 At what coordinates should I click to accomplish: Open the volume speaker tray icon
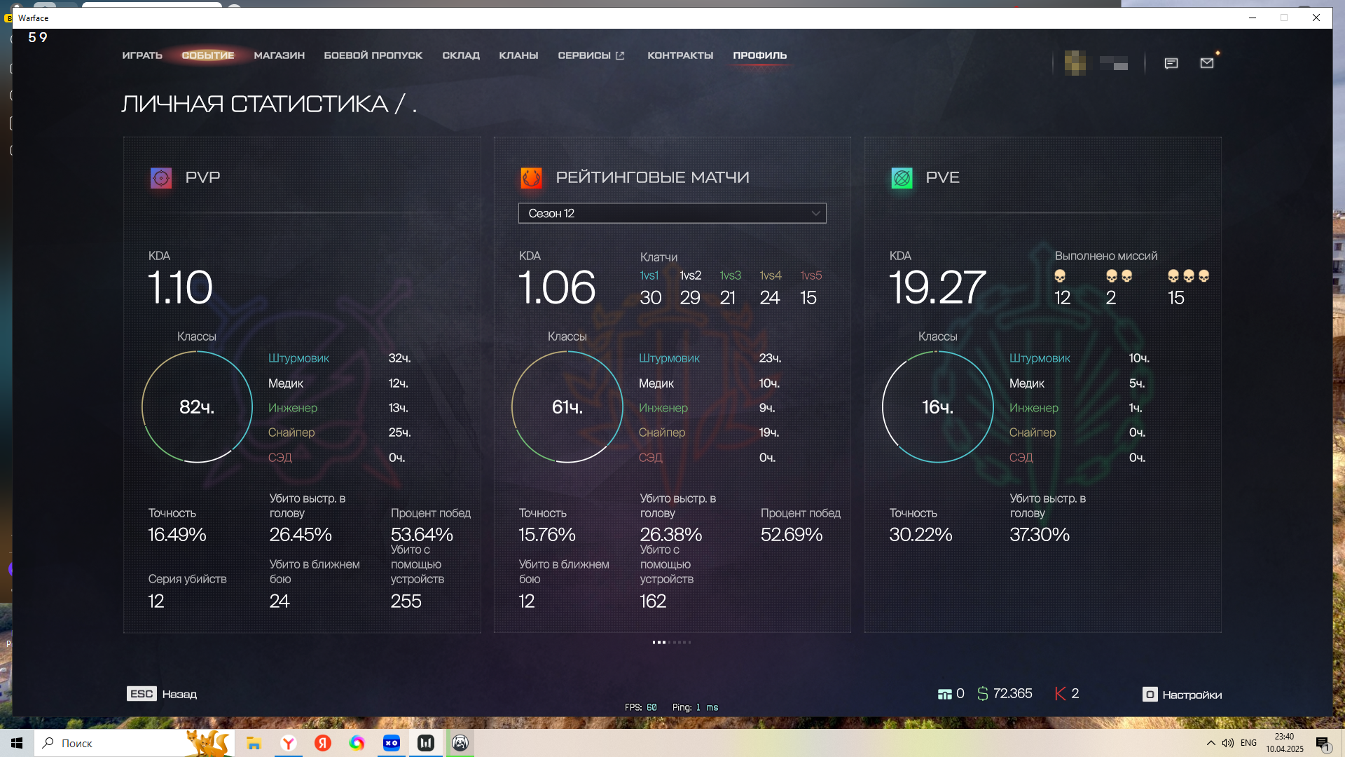coord(1228,743)
